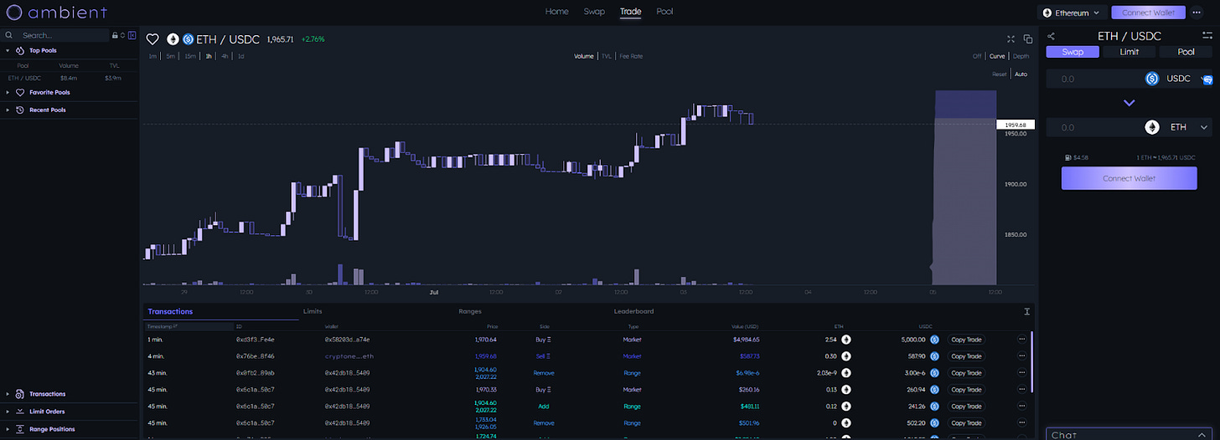1220x440 pixels.
Task: Toggle expand-all arrows next to sidebar lock
Action: pyautogui.click(x=122, y=36)
